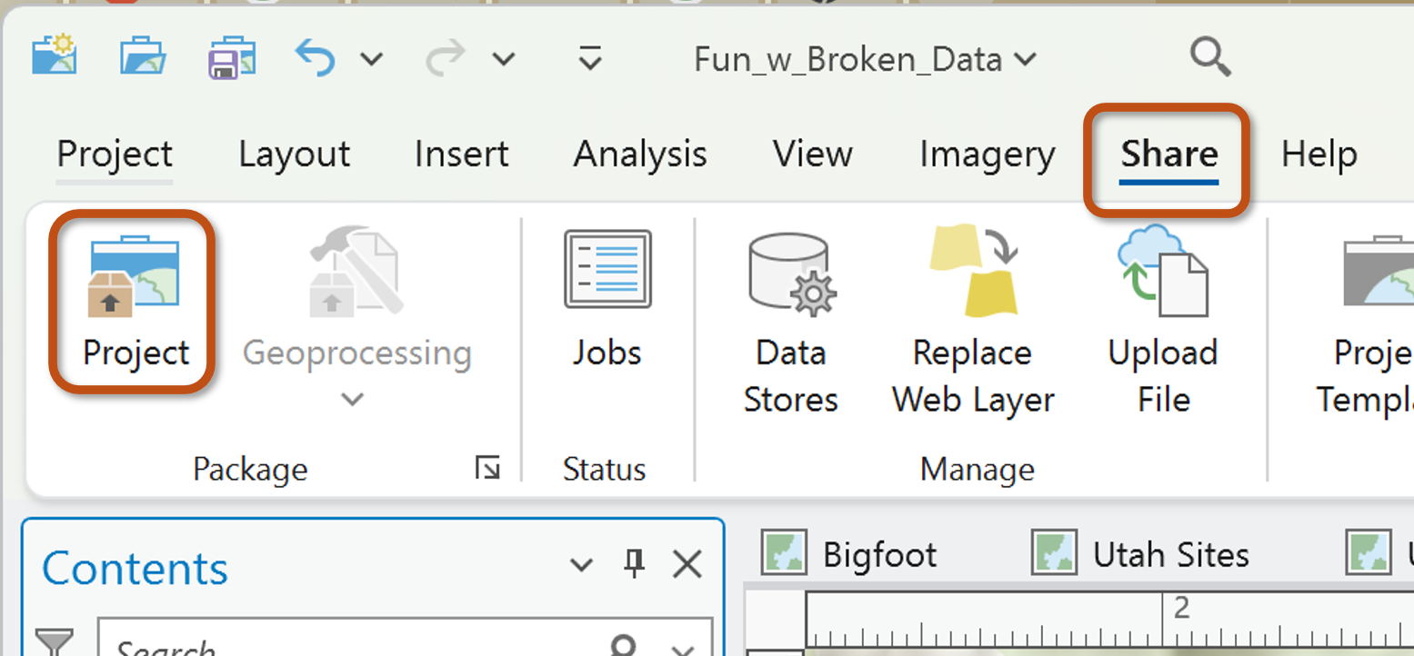1414x656 pixels.
Task: Click the Open Project icon
Action: 143,58
